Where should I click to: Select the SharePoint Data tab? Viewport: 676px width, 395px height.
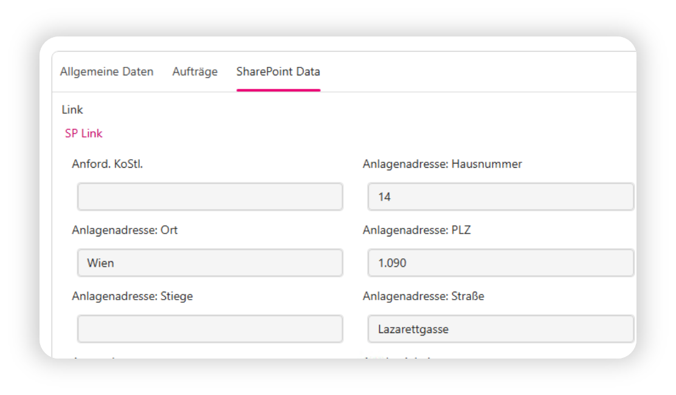click(278, 72)
